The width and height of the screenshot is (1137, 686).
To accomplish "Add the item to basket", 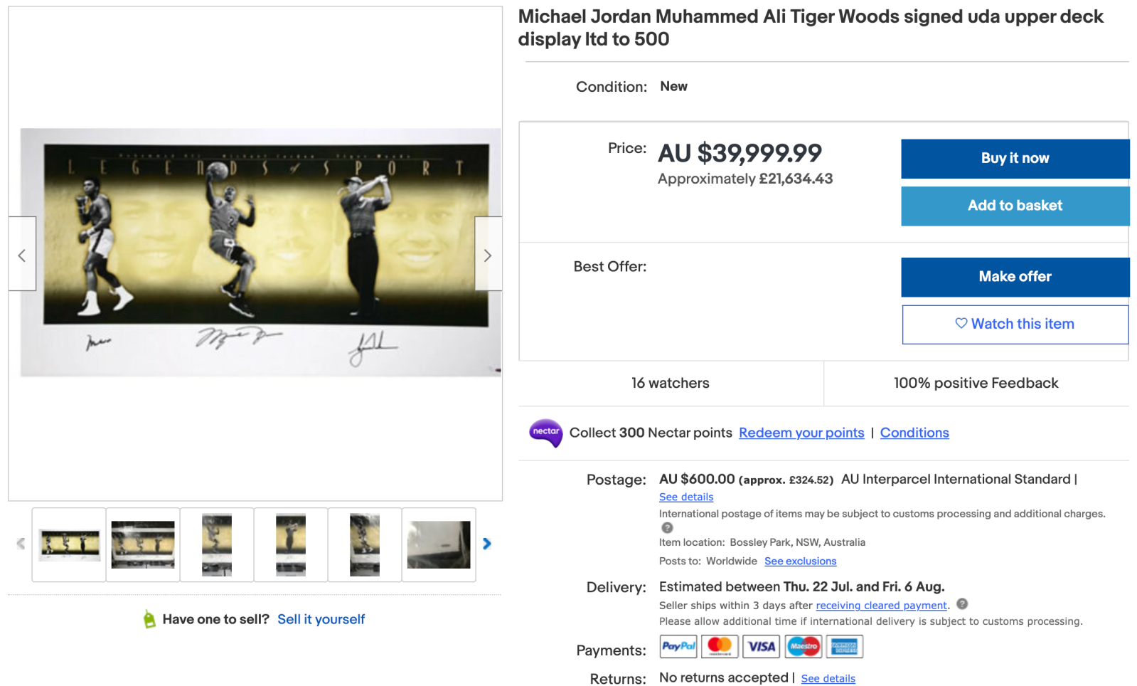I will click(1014, 206).
